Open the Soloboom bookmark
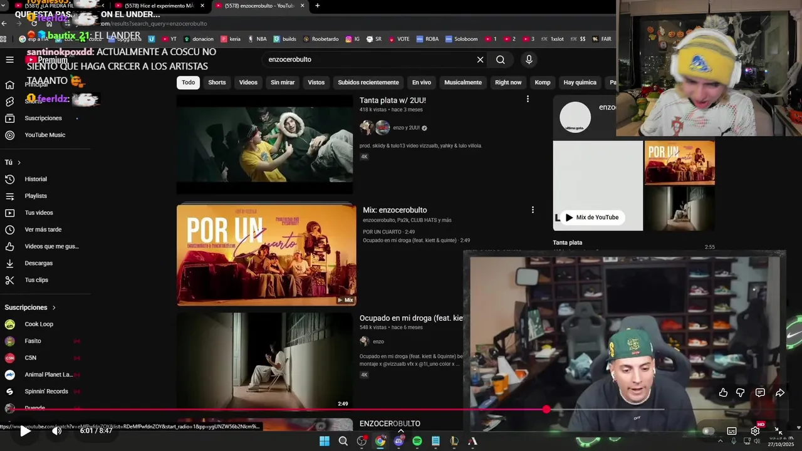This screenshot has width=802, height=451. (x=461, y=39)
